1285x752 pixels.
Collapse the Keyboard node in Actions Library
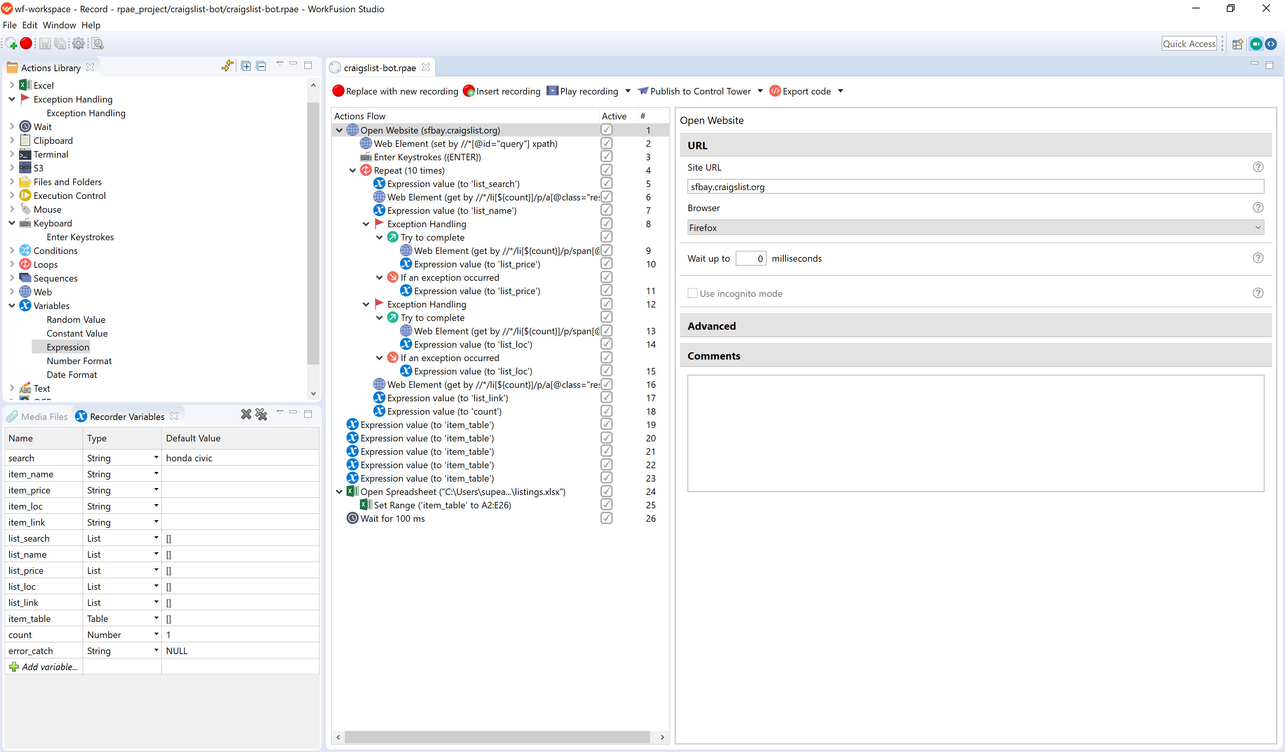coord(12,223)
